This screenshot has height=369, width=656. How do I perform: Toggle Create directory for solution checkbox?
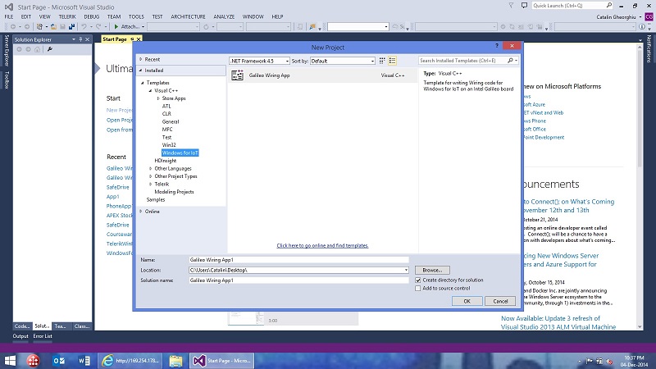417,280
